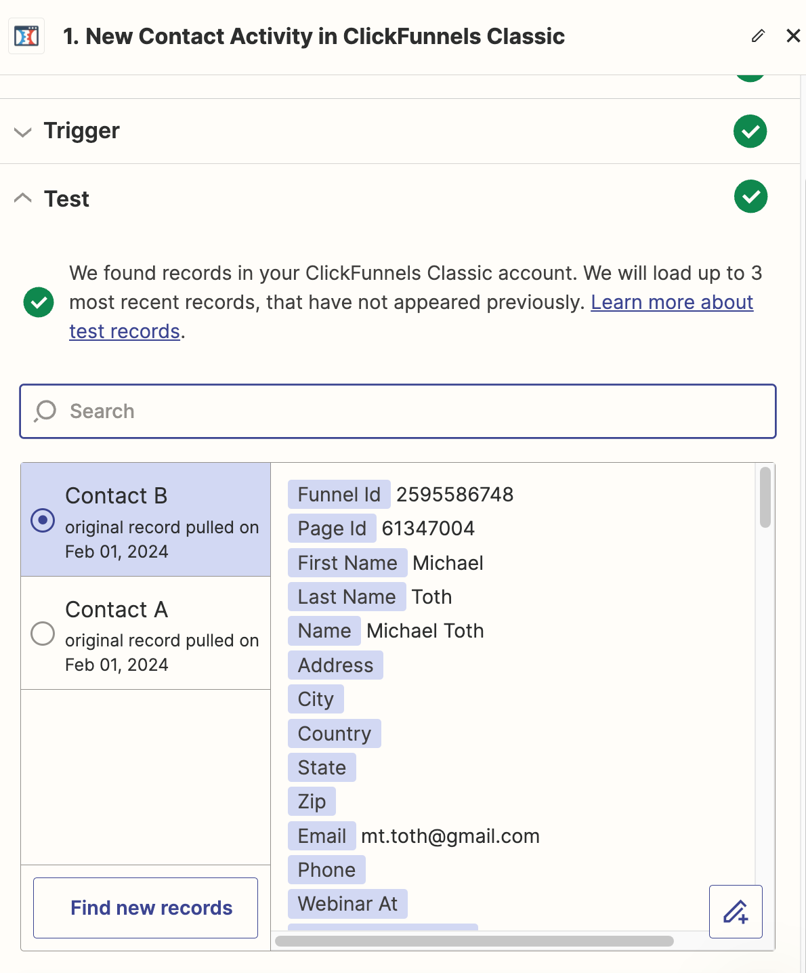Image resolution: width=806 pixels, height=973 pixels.
Task: Click the Funnel Id field label
Action: tap(339, 495)
